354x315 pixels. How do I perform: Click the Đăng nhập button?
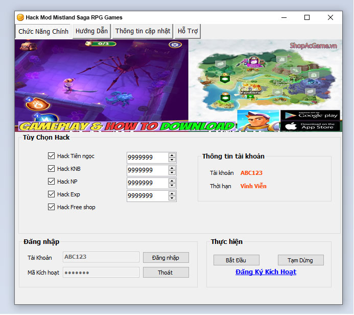pos(166,258)
